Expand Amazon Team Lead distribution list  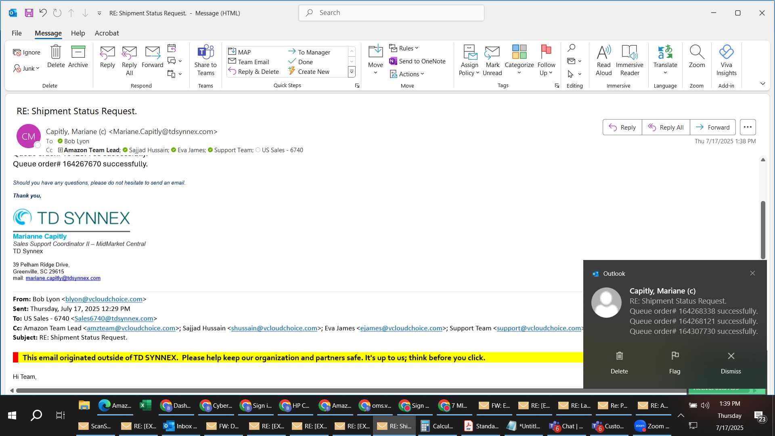[60, 150]
